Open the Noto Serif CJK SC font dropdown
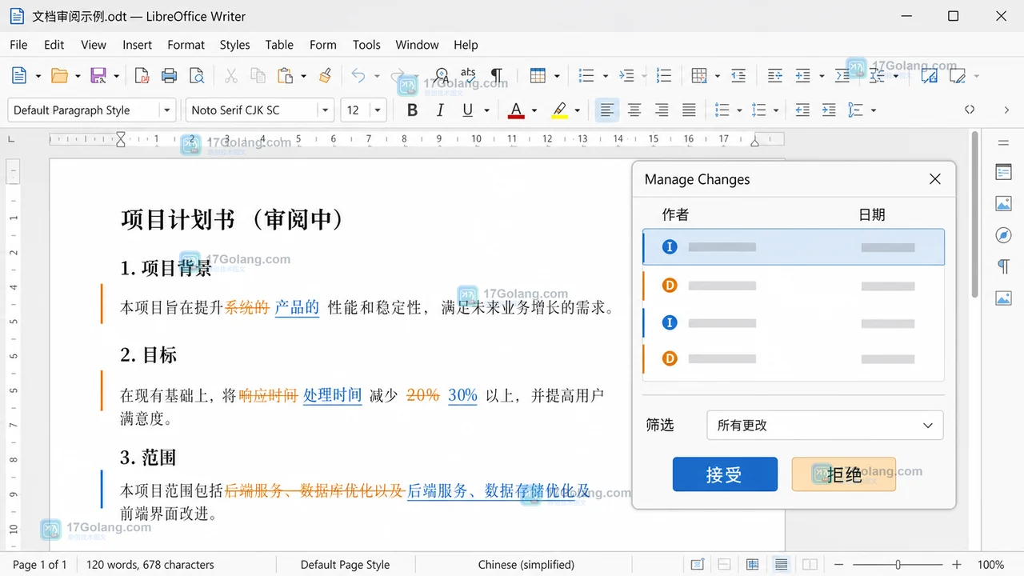The image size is (1024, 576). pyautogui.click(x=324, y=110)
